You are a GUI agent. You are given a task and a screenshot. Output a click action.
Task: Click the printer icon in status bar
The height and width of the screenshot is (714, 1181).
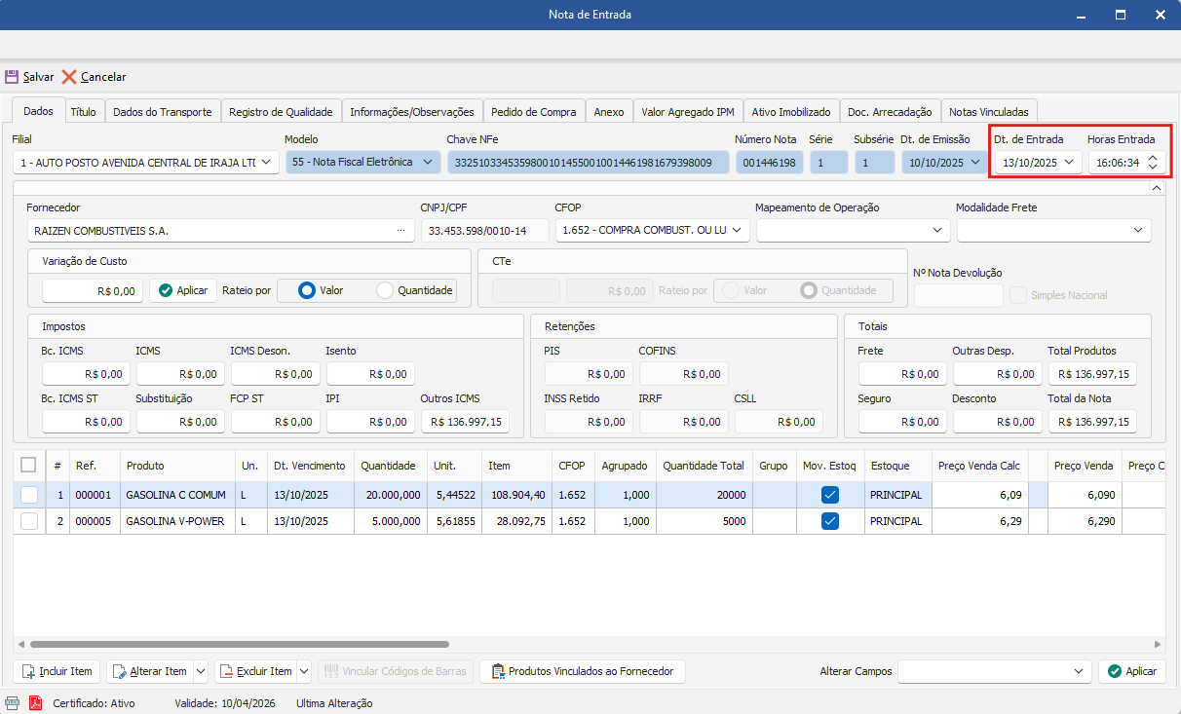[x=12, y=702]
